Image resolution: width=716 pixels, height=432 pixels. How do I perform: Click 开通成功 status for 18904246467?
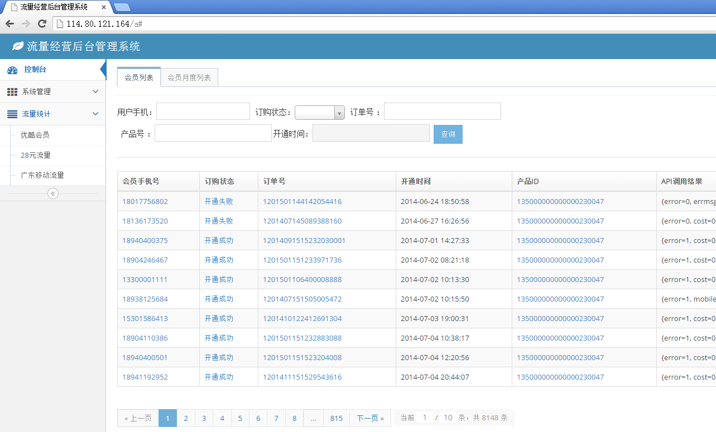[x=219, y=260]
